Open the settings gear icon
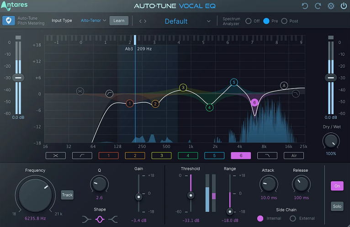 tap(331, 6)
